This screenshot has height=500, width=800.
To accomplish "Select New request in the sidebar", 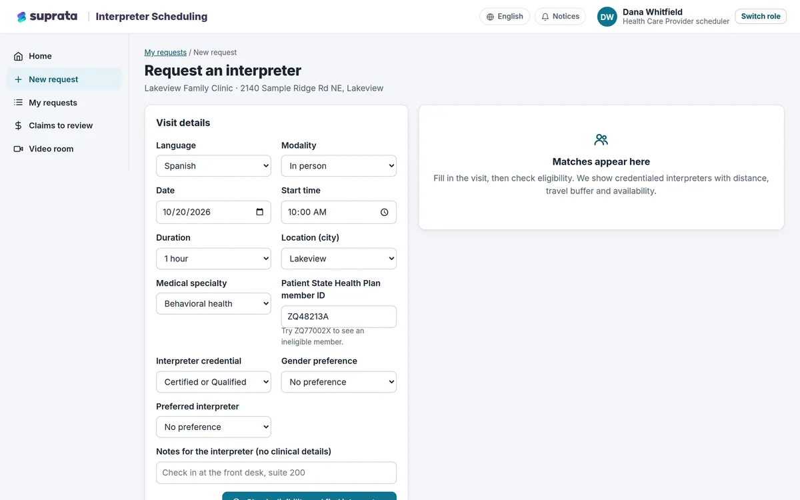I will [65, 79].
